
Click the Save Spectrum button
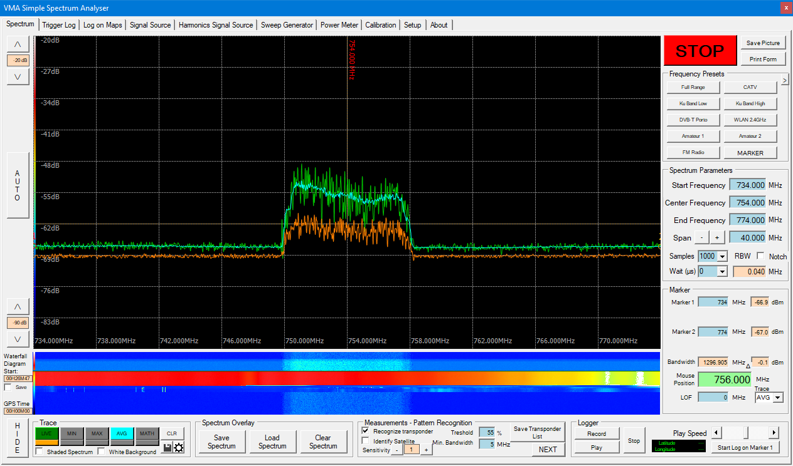(x=221, y=442)
